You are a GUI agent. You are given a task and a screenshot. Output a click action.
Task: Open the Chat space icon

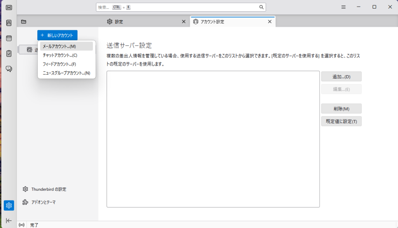(9, 69)
